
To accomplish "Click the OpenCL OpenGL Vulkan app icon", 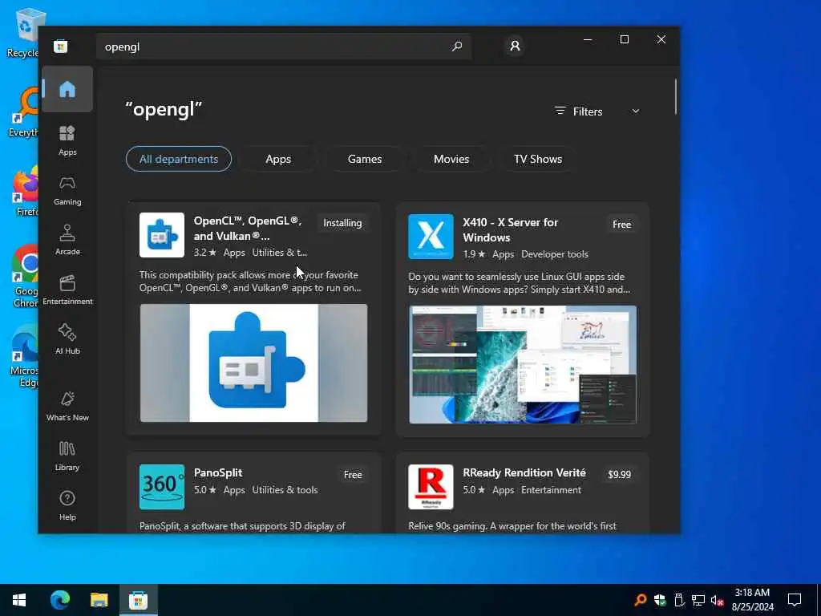I will tap(162, 235).
